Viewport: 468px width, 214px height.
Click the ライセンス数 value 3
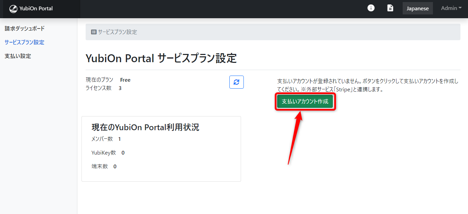[120, 88]
